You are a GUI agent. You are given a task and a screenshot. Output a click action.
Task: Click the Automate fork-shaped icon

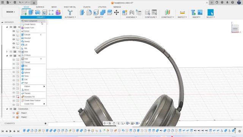click(x=70, y=12)
